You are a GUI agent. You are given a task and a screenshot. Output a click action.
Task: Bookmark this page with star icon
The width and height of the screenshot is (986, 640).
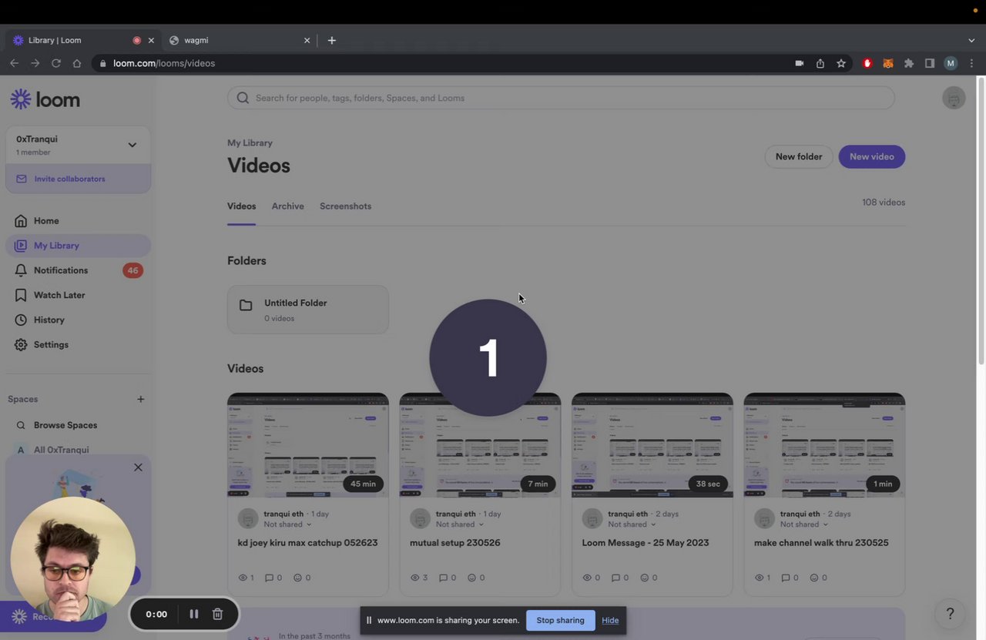pyautogui.click(x=841, y=63)
